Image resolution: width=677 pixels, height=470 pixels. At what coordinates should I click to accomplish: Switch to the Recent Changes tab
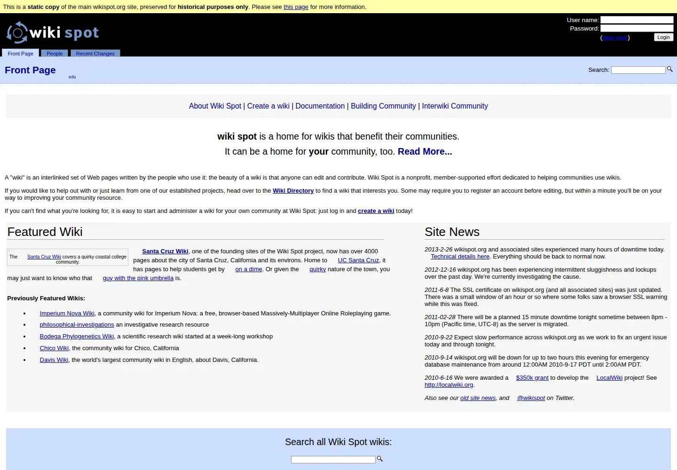[95, 53]
